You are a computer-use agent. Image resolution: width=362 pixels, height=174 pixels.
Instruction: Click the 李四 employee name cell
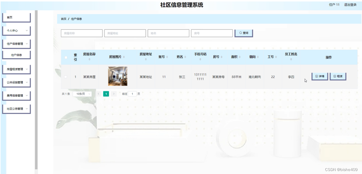291,77
